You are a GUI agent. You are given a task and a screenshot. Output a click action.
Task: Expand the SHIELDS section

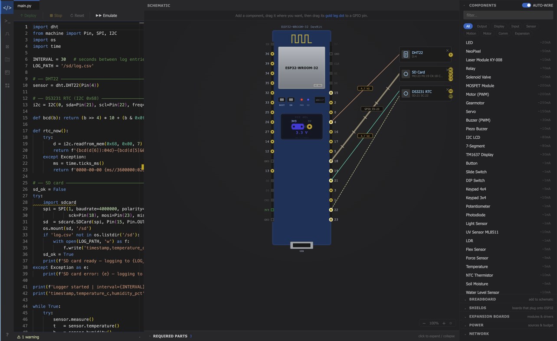coord(508,308)
